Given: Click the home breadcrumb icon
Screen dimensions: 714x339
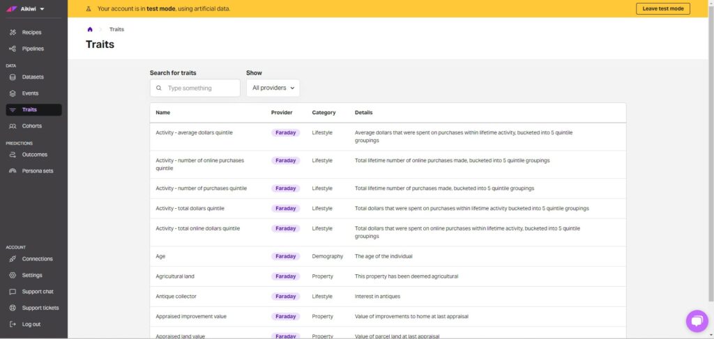Looking at the screenshot, I should click(x=90, y=29).
